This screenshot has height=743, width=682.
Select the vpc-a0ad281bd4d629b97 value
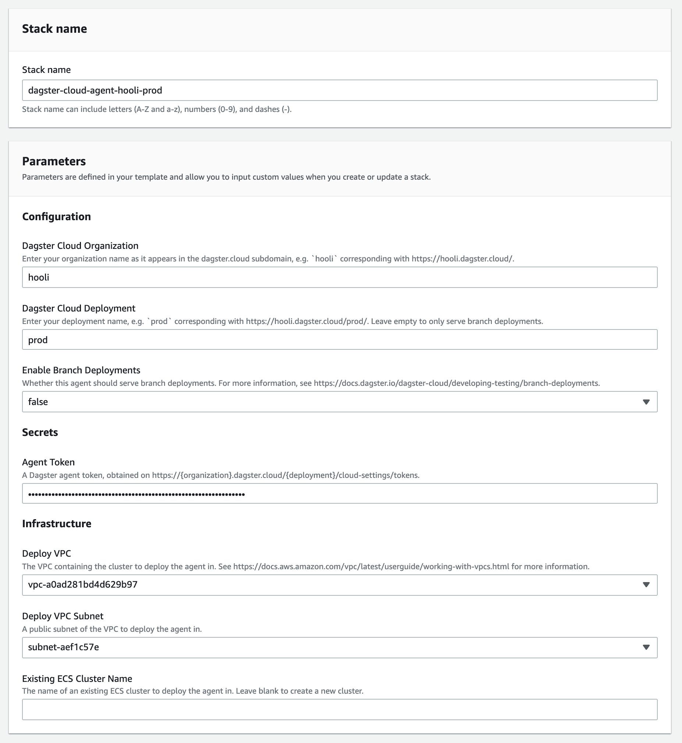pos(83,585)
